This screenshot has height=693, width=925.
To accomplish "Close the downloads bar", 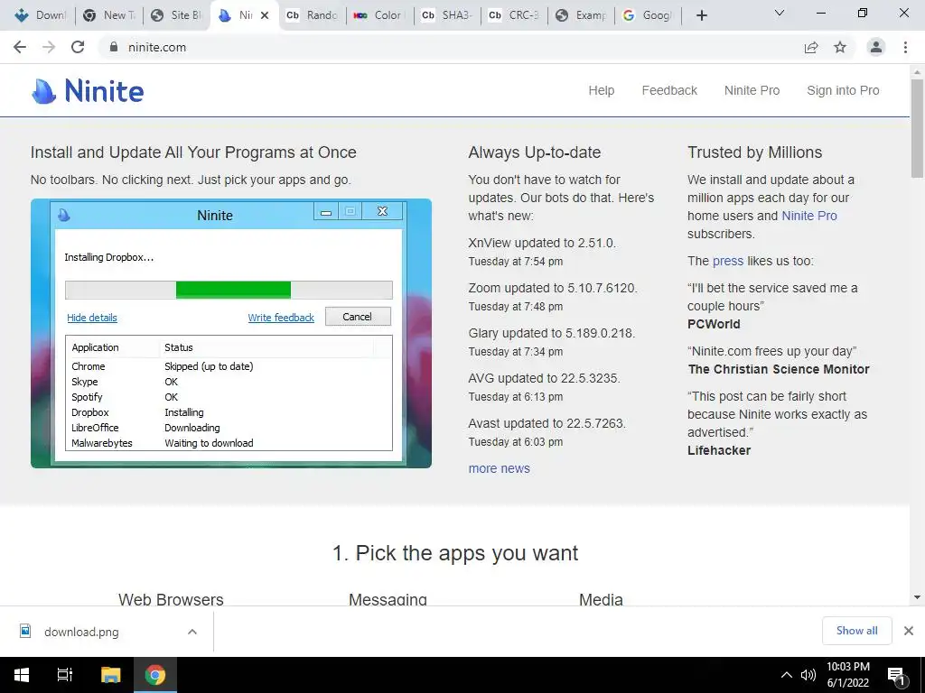I will (x=909, y=631).
